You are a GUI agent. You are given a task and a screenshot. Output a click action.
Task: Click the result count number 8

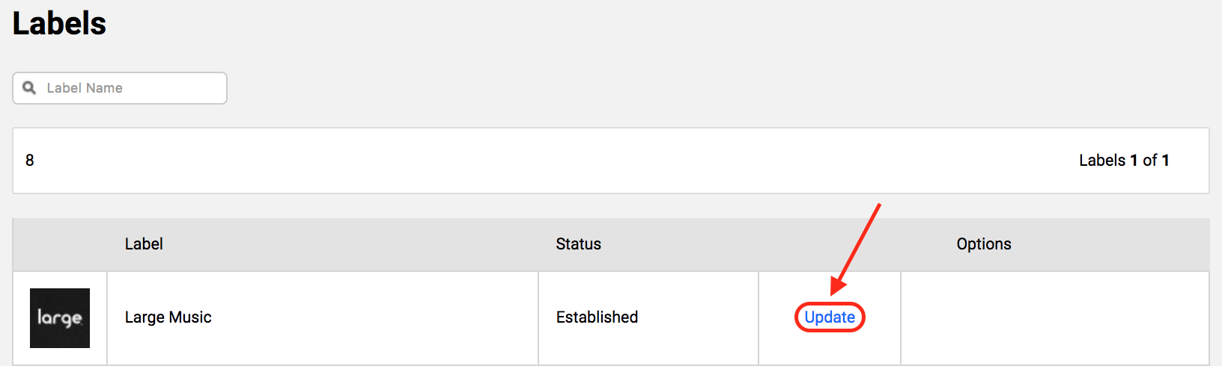[30, 161]
